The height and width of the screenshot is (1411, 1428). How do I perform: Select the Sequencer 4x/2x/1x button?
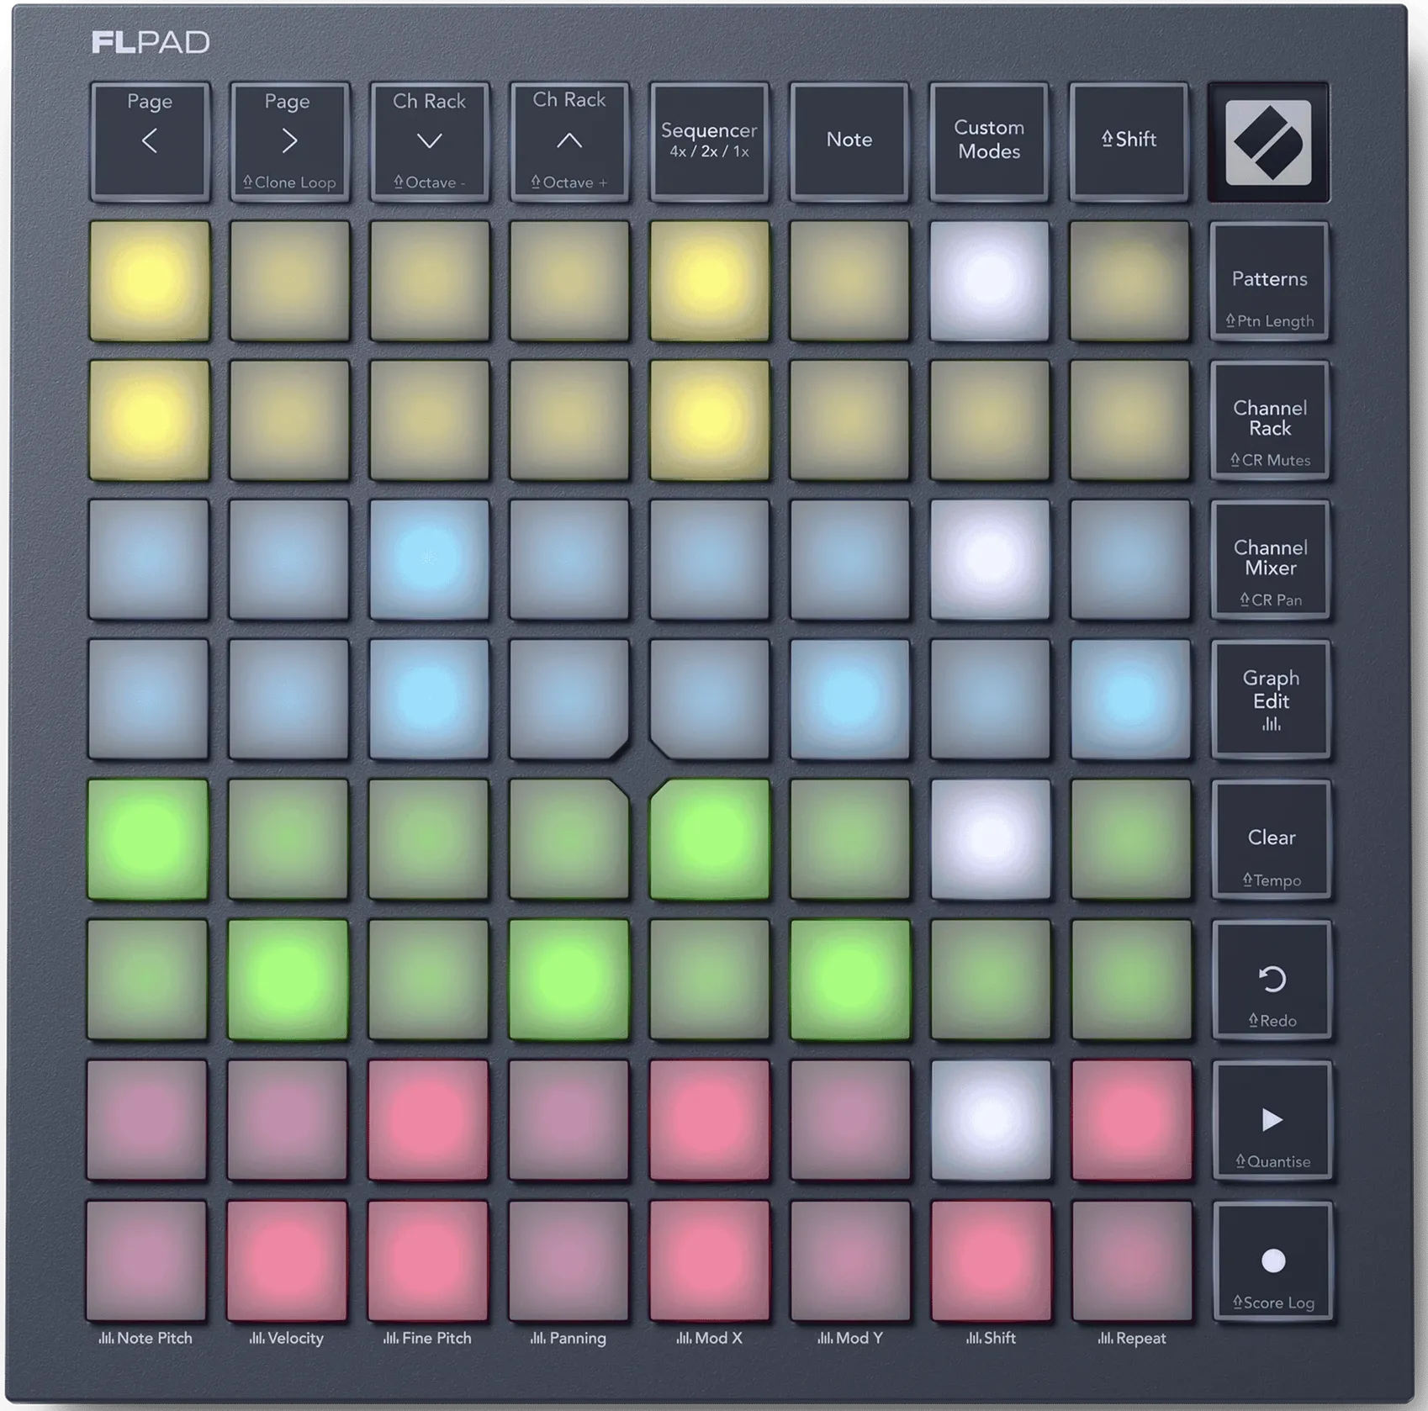709,141
